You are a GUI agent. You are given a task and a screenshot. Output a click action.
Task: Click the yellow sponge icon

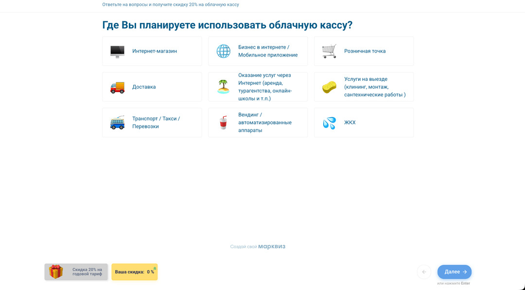click(x=329, y=87)
